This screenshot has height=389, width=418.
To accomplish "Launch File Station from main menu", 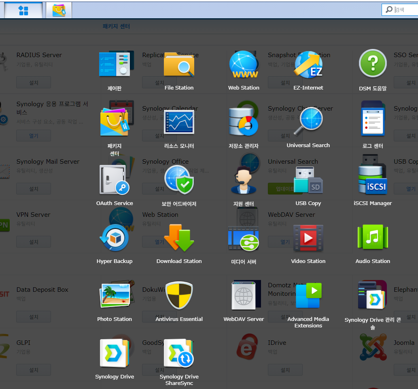I will (179, 64).
